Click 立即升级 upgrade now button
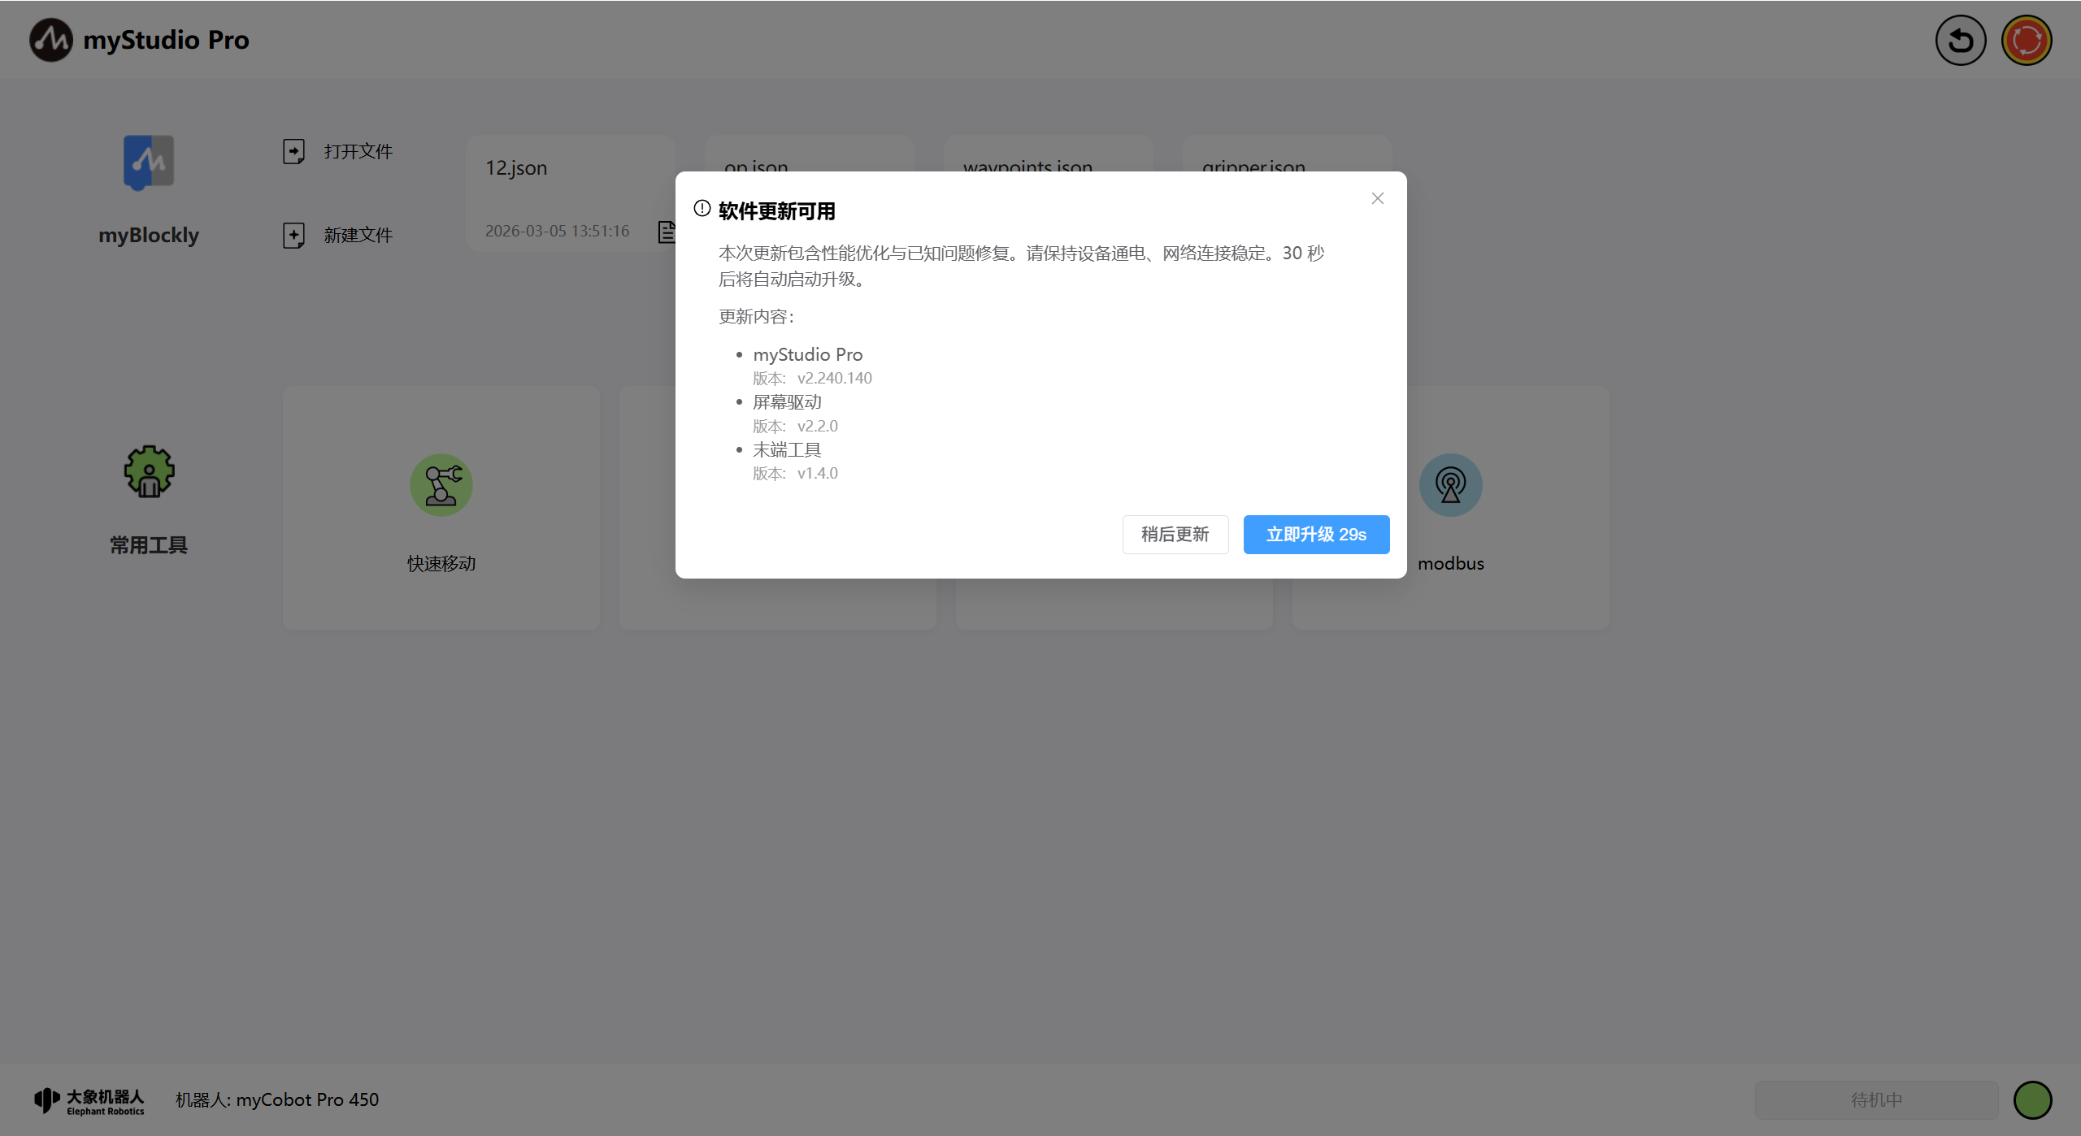2081x1136 pixels. coord(1315,535)
